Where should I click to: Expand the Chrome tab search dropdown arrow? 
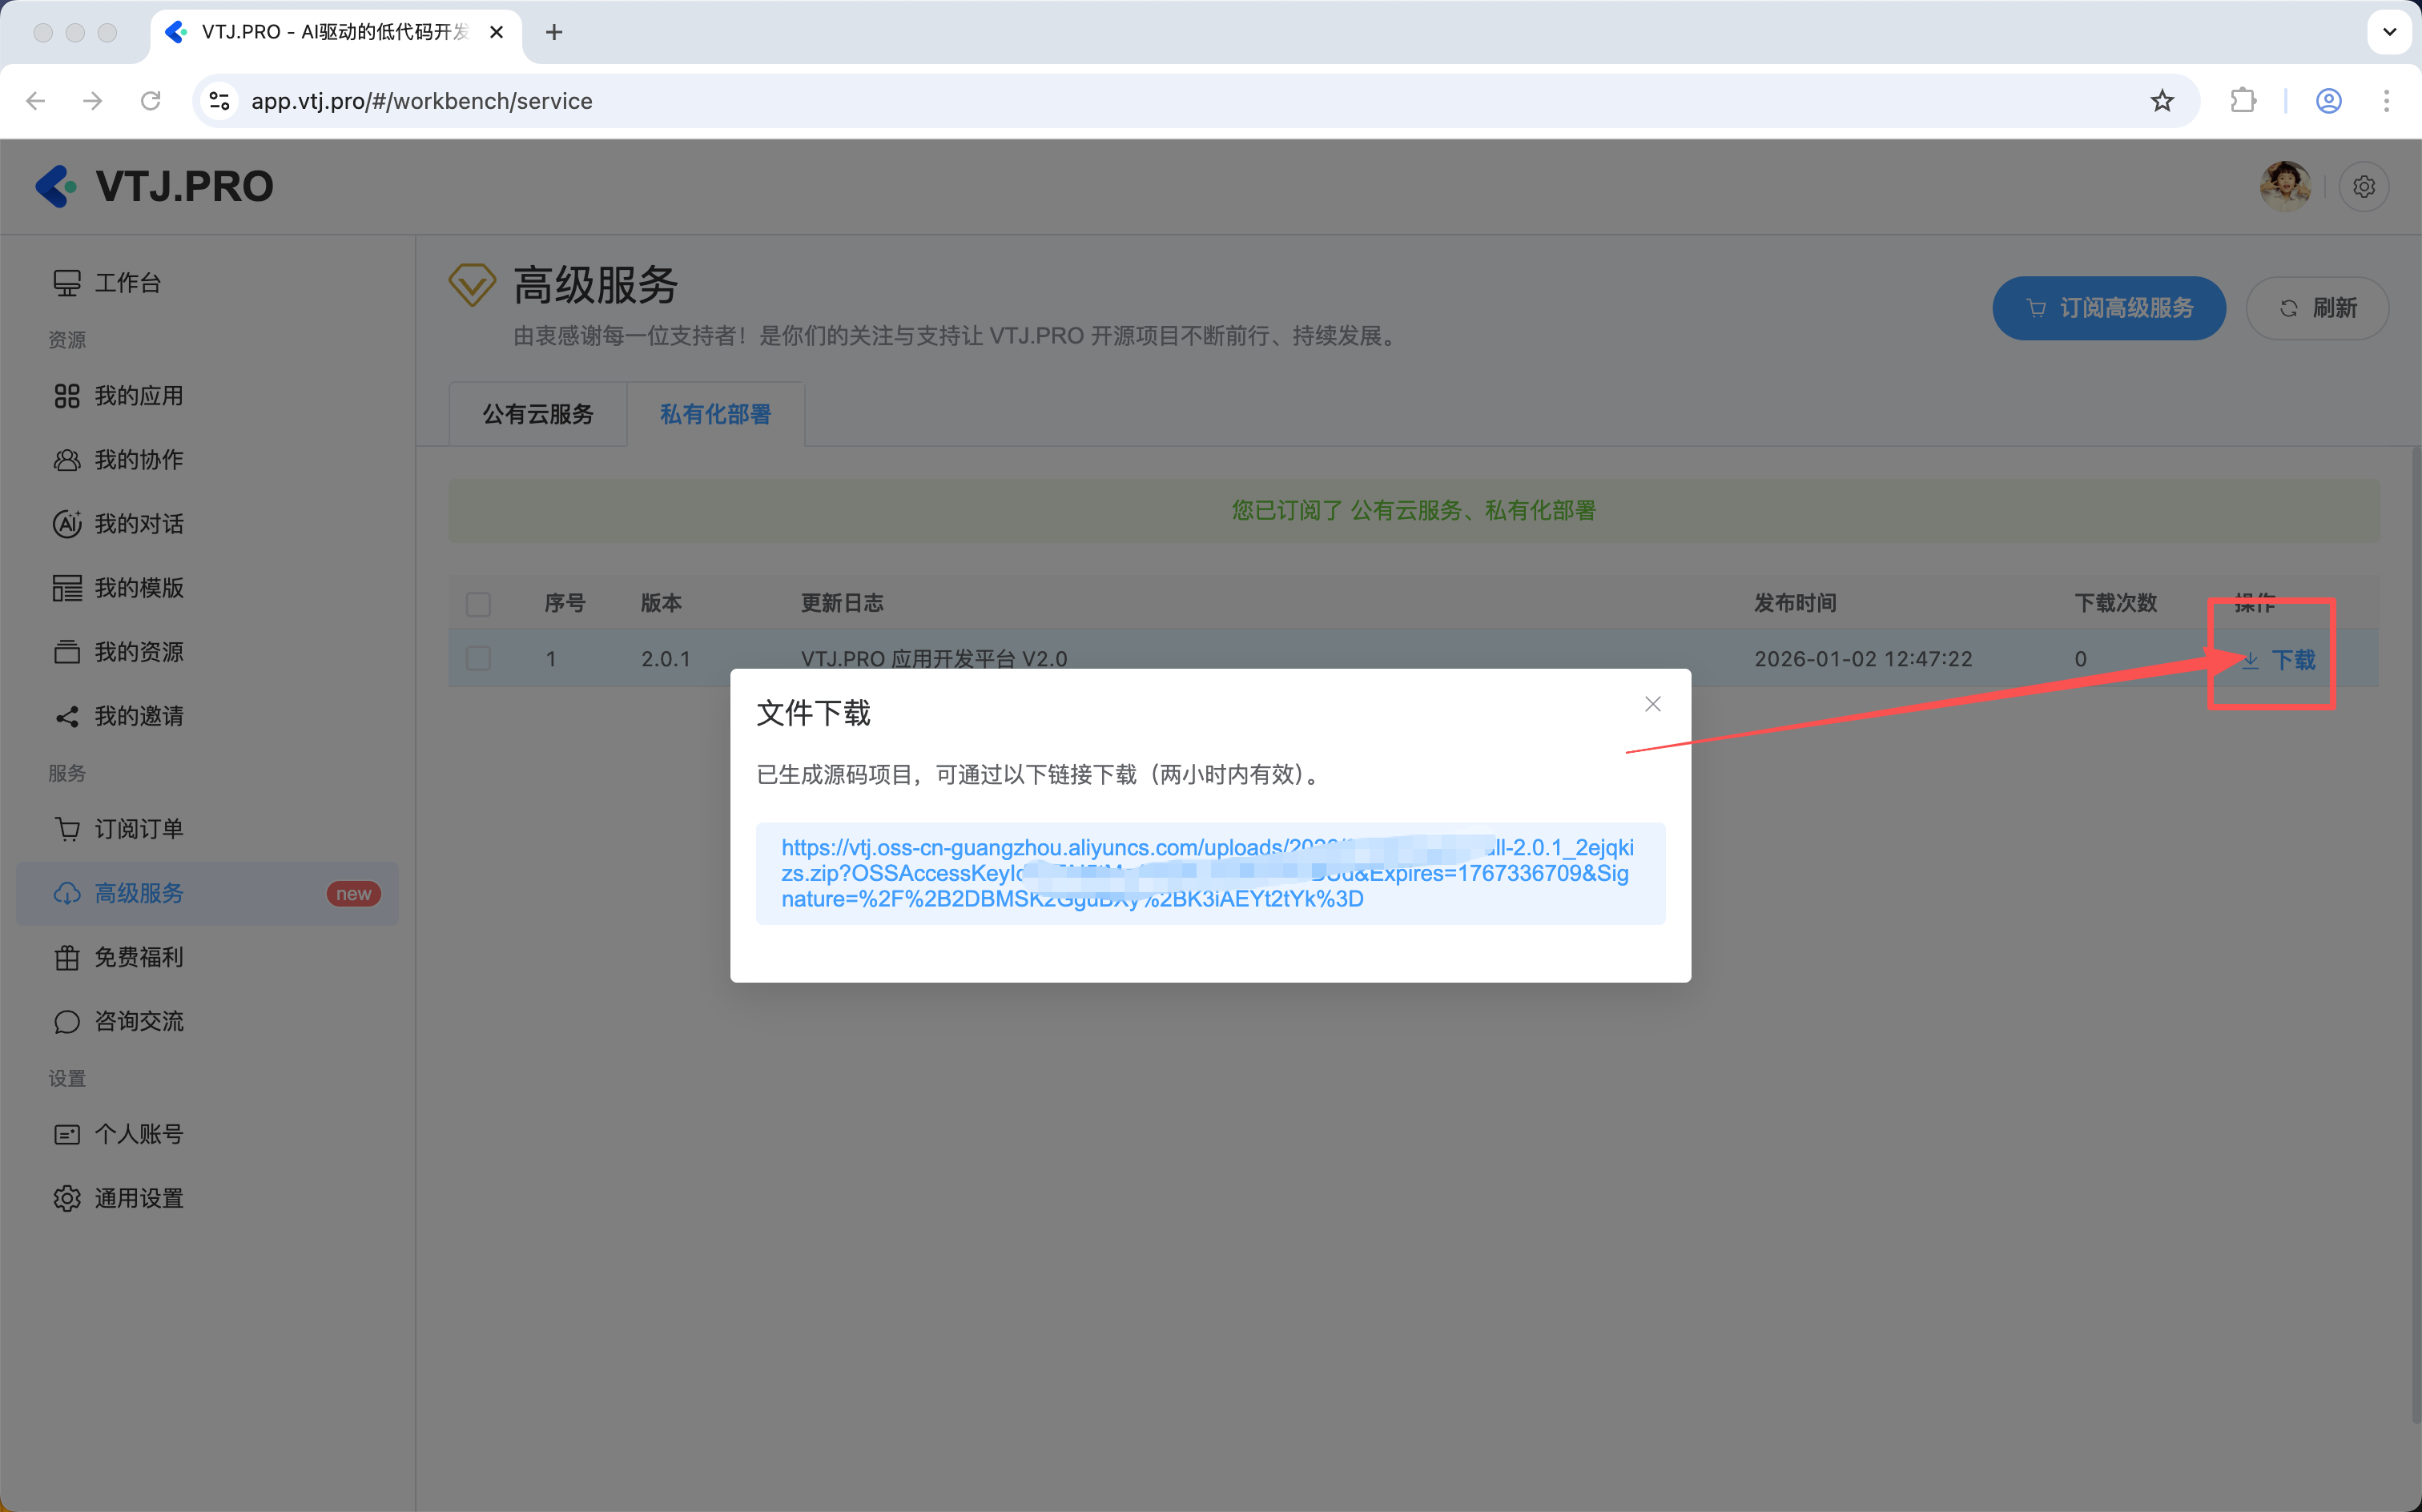coord(2389,32)
